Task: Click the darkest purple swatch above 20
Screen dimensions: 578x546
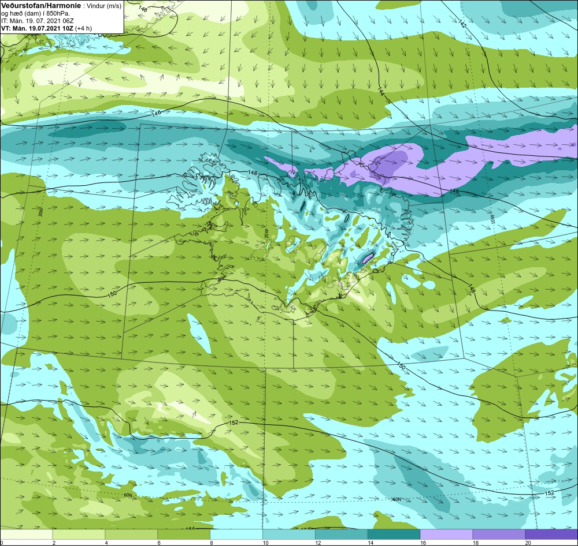Action: 551,534
